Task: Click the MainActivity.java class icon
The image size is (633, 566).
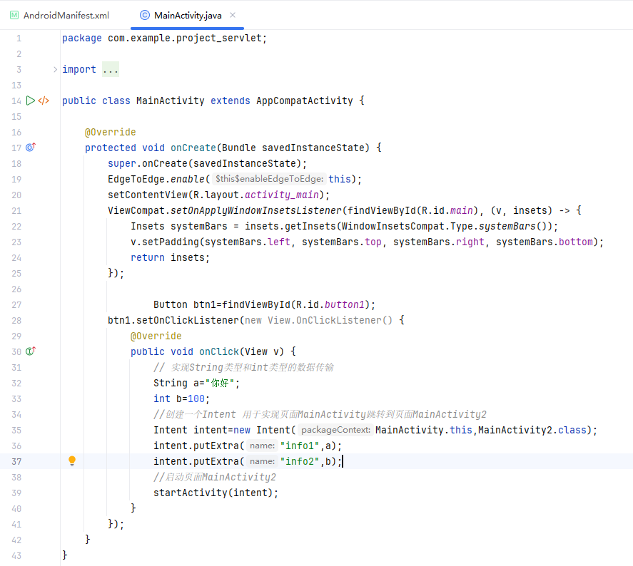Action: 145,15
